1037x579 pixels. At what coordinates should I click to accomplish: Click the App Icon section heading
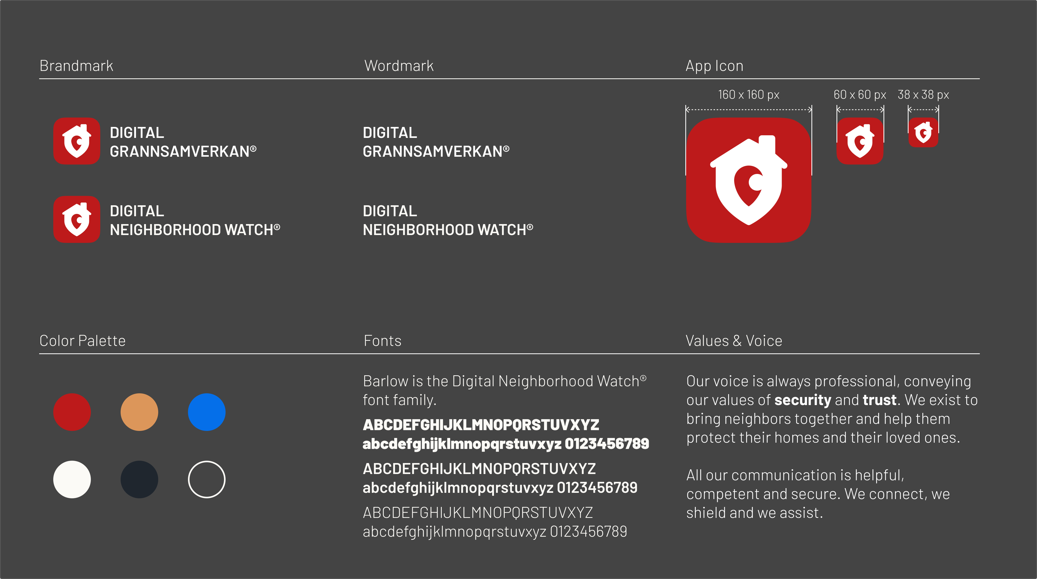(715, 66)
